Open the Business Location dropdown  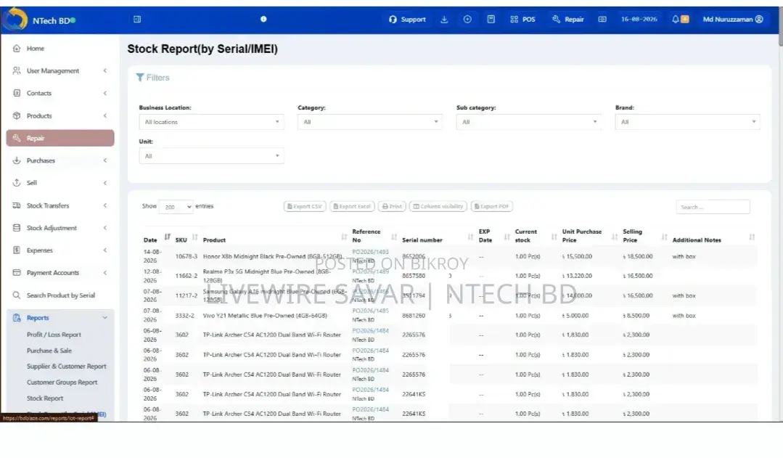point(211,122)
